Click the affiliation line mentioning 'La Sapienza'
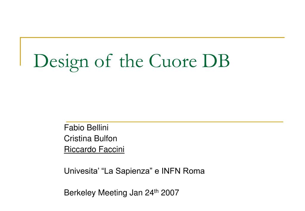 tap(134, 171)
